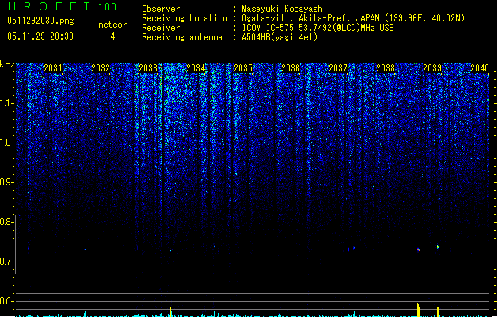This screenshot has width=498, height=317.
Task: Select the filename 0511292030.png
Action: [40, 21]
